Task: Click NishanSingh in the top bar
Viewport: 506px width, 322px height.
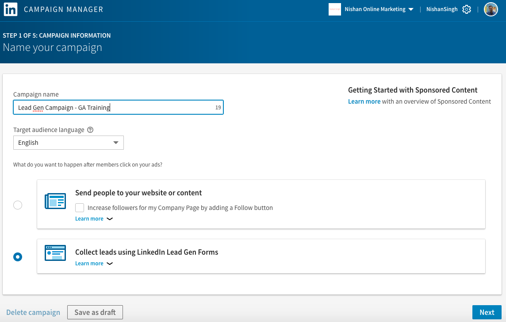Action: coord(442,9)
